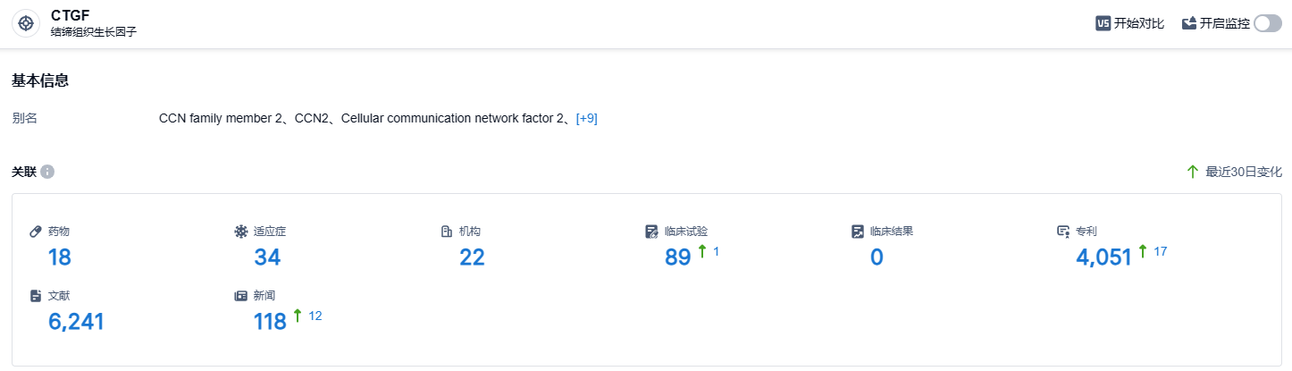Enable the 开启监控 toggle switch
Image resolution: width=1292 pixels, height=371 pixels.
[x=1267, y=23]
